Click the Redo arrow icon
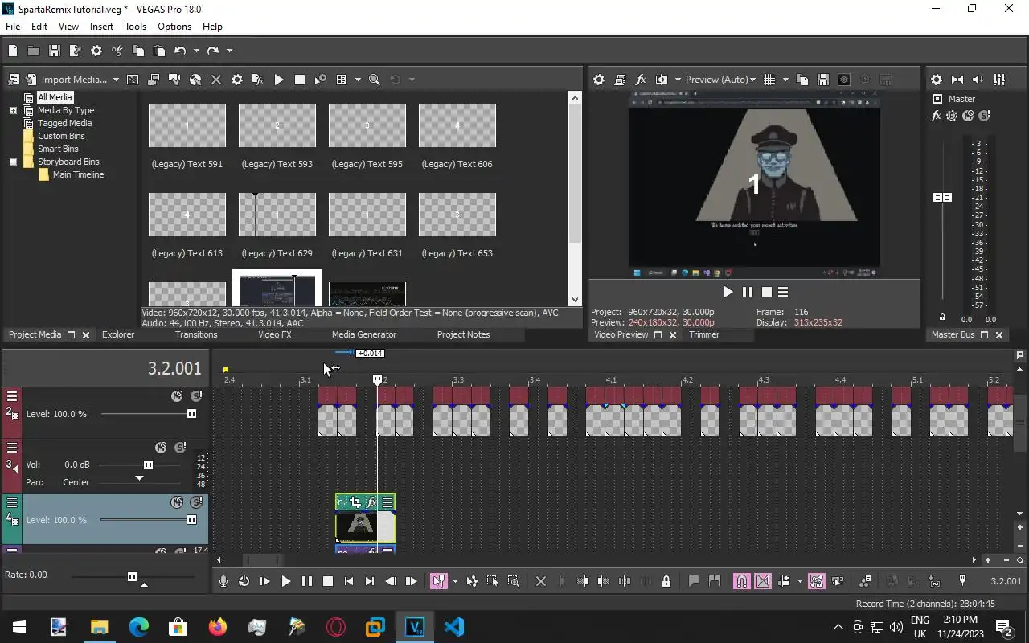The height and width of the screenshot is (643, 1029). pos(213,51)
